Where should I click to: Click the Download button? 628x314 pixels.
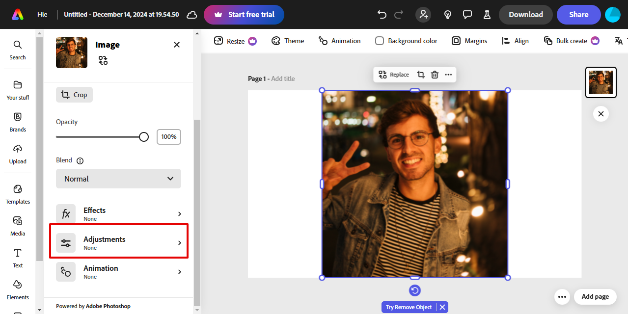(x=526, y=15)
